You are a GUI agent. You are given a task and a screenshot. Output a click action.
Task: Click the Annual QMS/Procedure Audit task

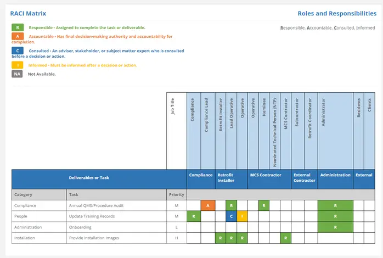(116, 205)
